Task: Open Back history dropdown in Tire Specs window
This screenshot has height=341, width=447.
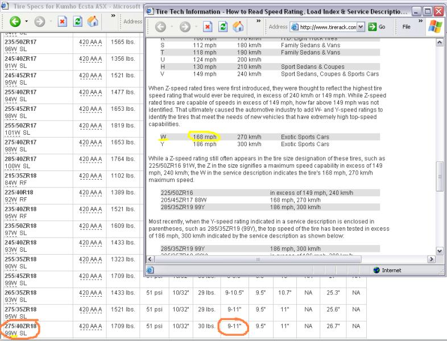Action: 27,22
